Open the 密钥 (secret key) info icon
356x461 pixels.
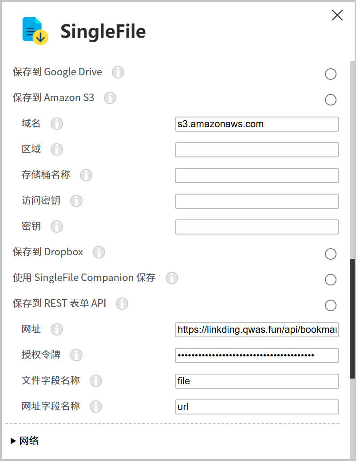click(57, 227)
